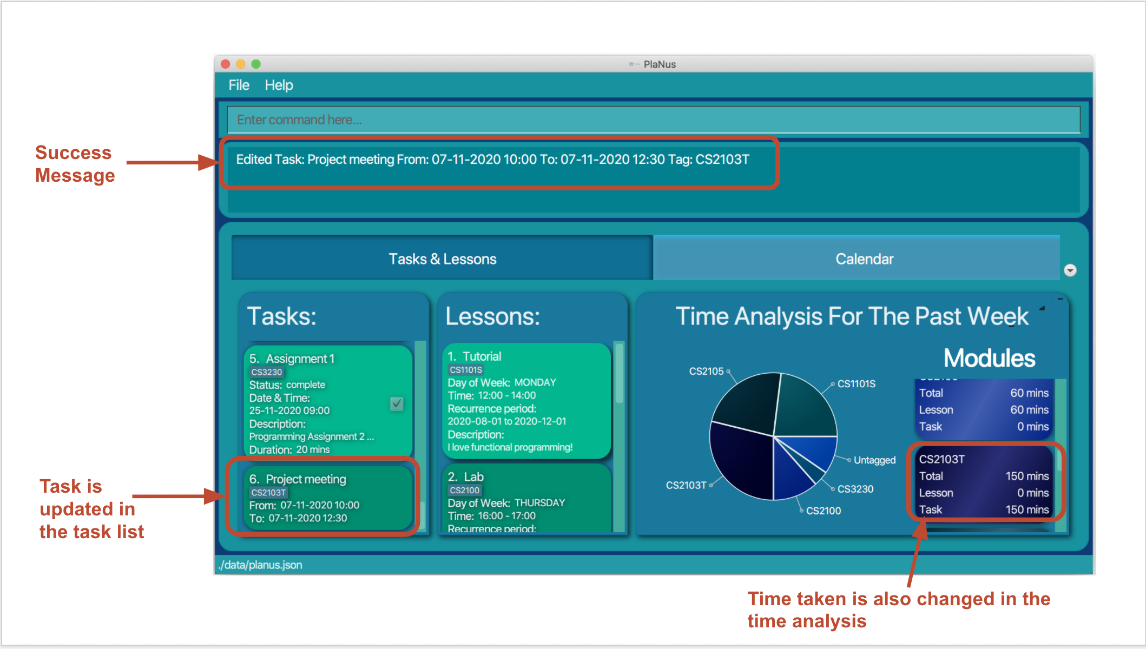Click the lessons list scrollbar
Viewport: 1146px width, 649px height.
[x=619, y=373]
